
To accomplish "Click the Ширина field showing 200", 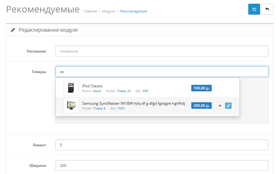I will click(x=162, y=165).
